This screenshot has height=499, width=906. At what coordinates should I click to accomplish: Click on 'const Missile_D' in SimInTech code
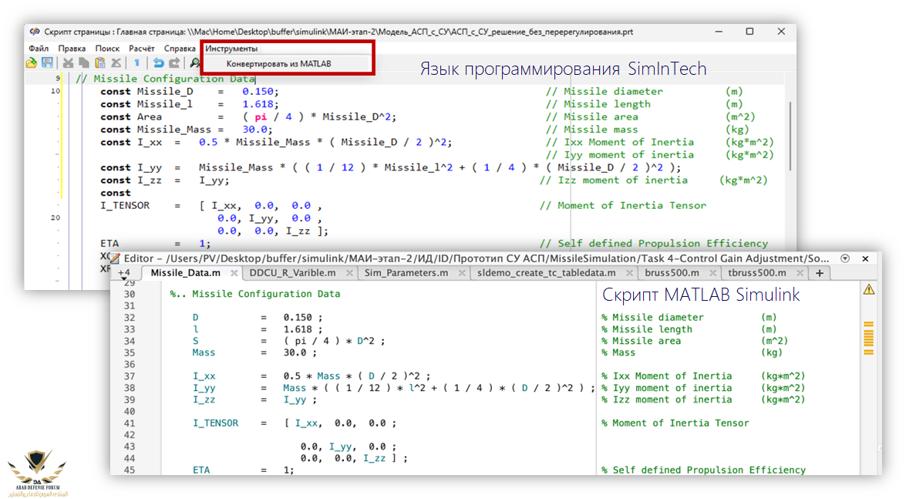(147, 91)
